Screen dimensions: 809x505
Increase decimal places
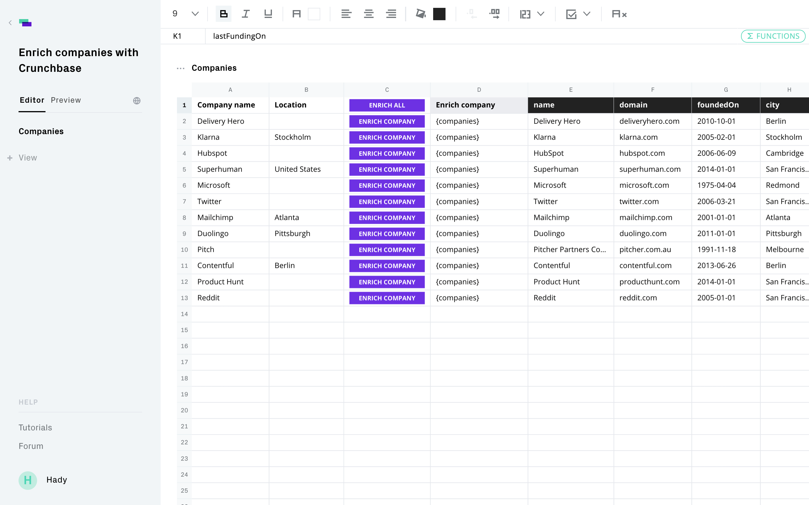(x=494, y=14)
